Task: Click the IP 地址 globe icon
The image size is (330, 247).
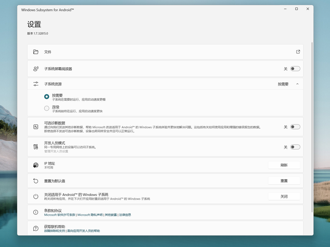Action: pyautogui.click(x=36, y=165)
